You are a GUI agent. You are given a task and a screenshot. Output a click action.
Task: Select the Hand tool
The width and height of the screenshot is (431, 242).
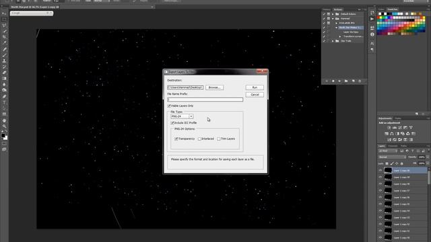(4, 120)
